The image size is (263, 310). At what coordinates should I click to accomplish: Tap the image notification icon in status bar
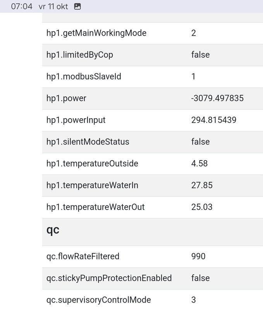tap(77, 6)
